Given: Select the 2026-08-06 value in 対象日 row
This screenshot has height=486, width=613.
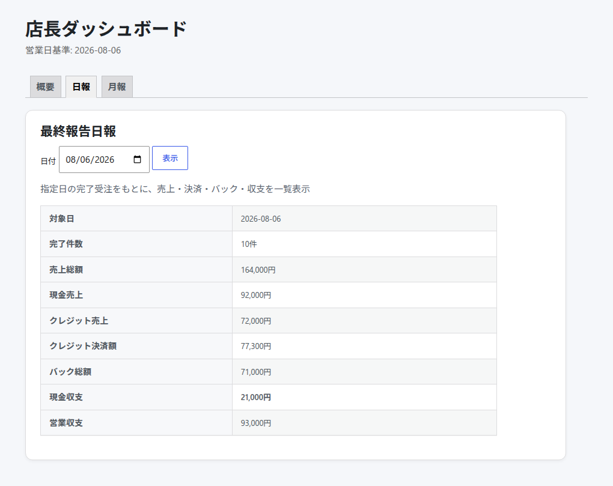Looking at the screenshot, I should click(364, 219).
